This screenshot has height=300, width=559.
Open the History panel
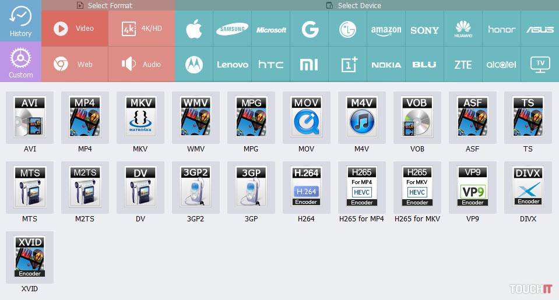[20, 20]
